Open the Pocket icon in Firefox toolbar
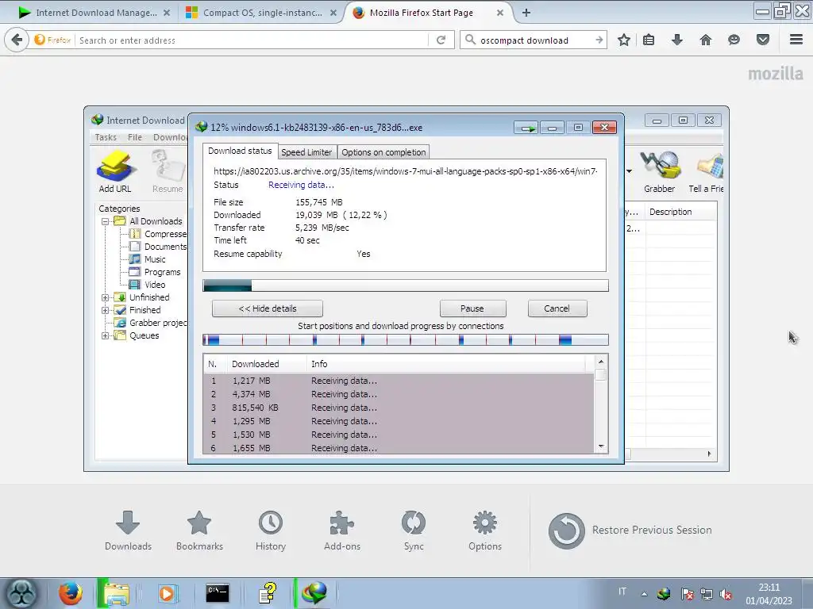 coord(763,40)
